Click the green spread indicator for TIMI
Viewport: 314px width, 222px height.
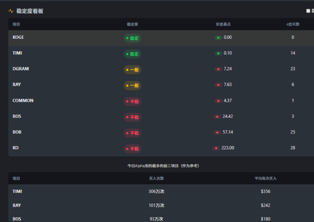[218, 53]
